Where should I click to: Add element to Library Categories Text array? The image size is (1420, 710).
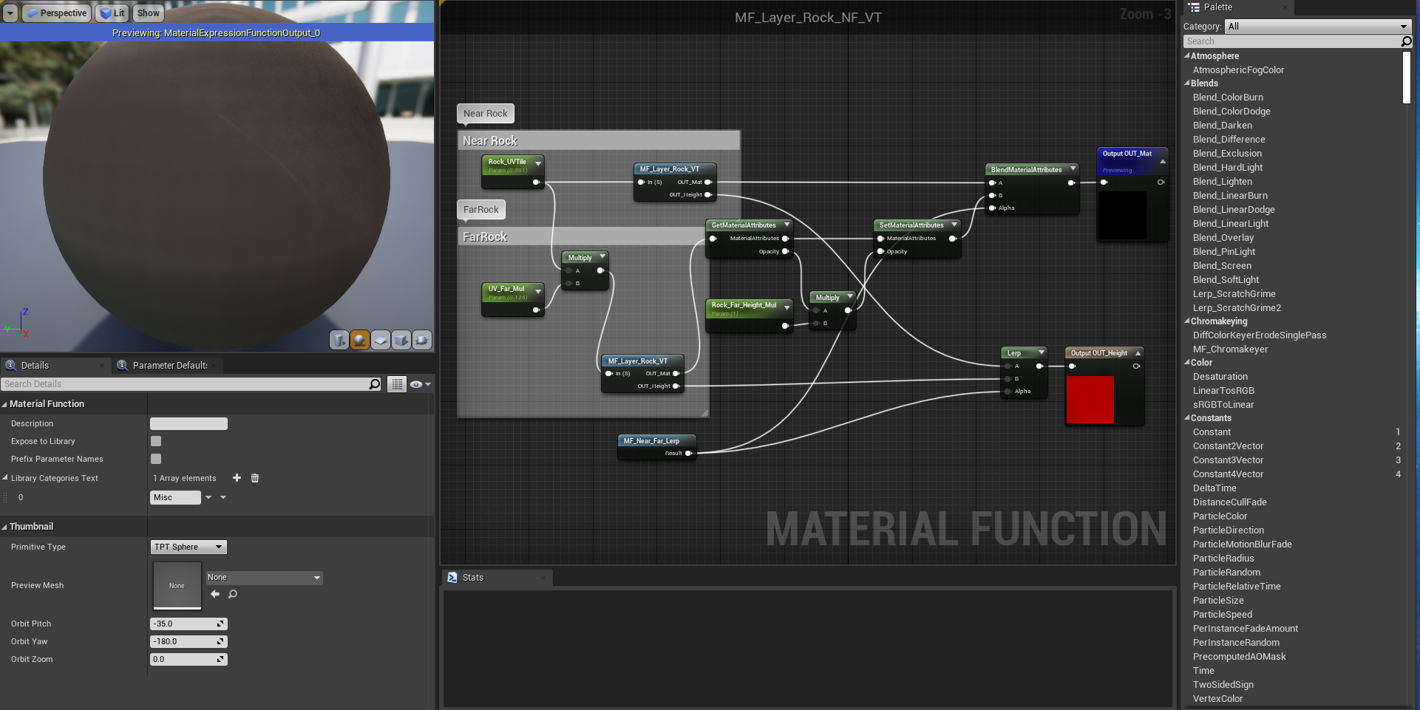pyautogui.click(x=237, y=478)
